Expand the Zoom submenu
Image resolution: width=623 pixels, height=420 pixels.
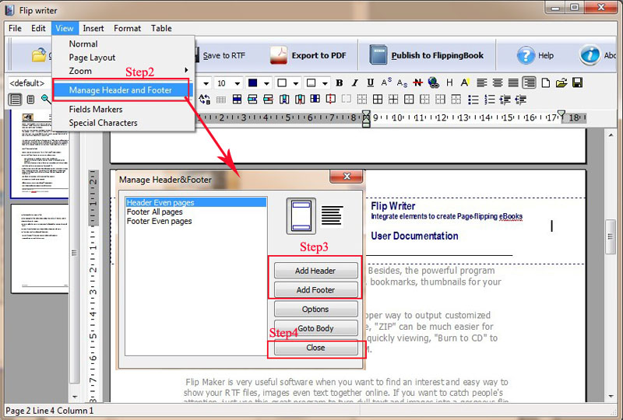[x=124, y=71]
